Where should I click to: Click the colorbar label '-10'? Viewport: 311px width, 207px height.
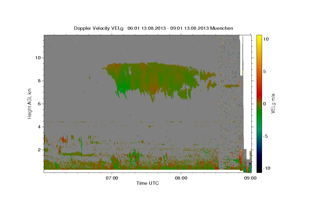(x=267, y=168)
